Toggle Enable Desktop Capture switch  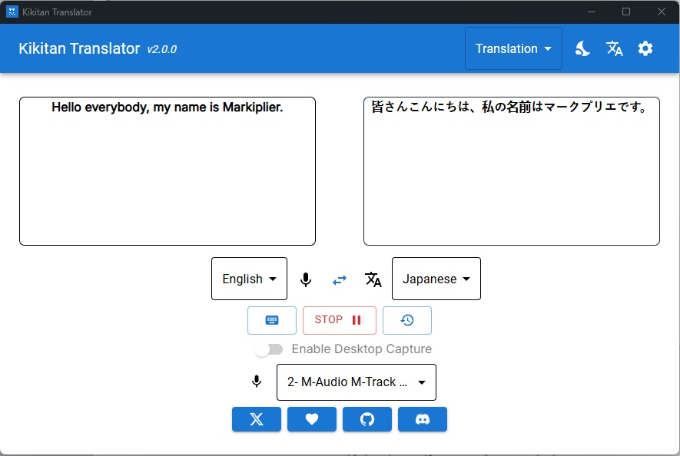pos(268,349)
